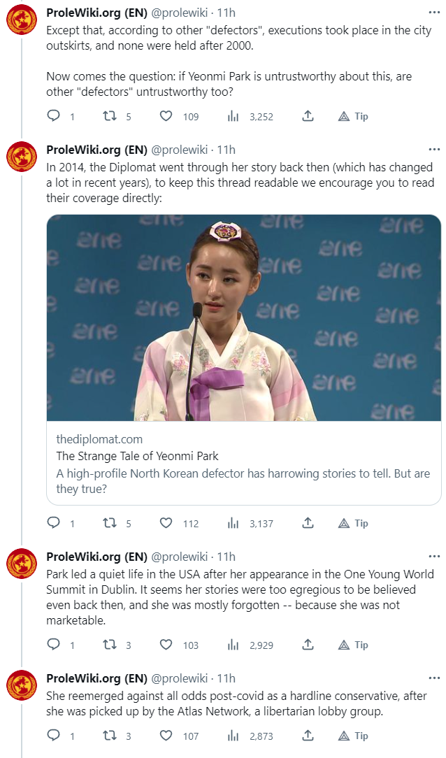Like the tweet with 109 likes

[x=166, y=116]
